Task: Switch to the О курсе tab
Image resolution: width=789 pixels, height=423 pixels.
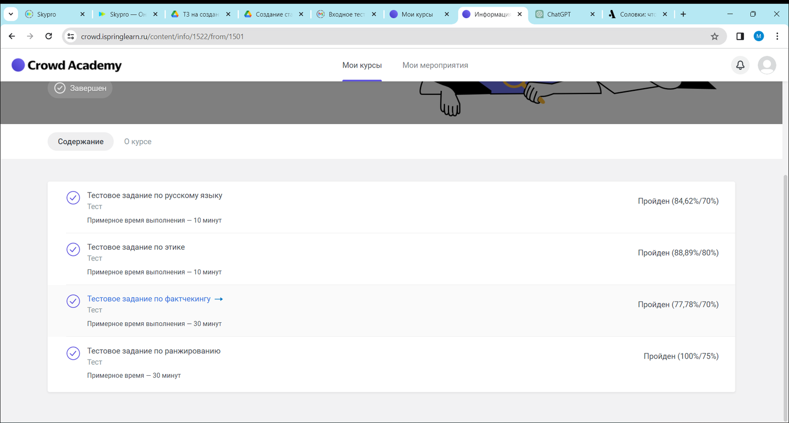Action: (x=138, y=142)
